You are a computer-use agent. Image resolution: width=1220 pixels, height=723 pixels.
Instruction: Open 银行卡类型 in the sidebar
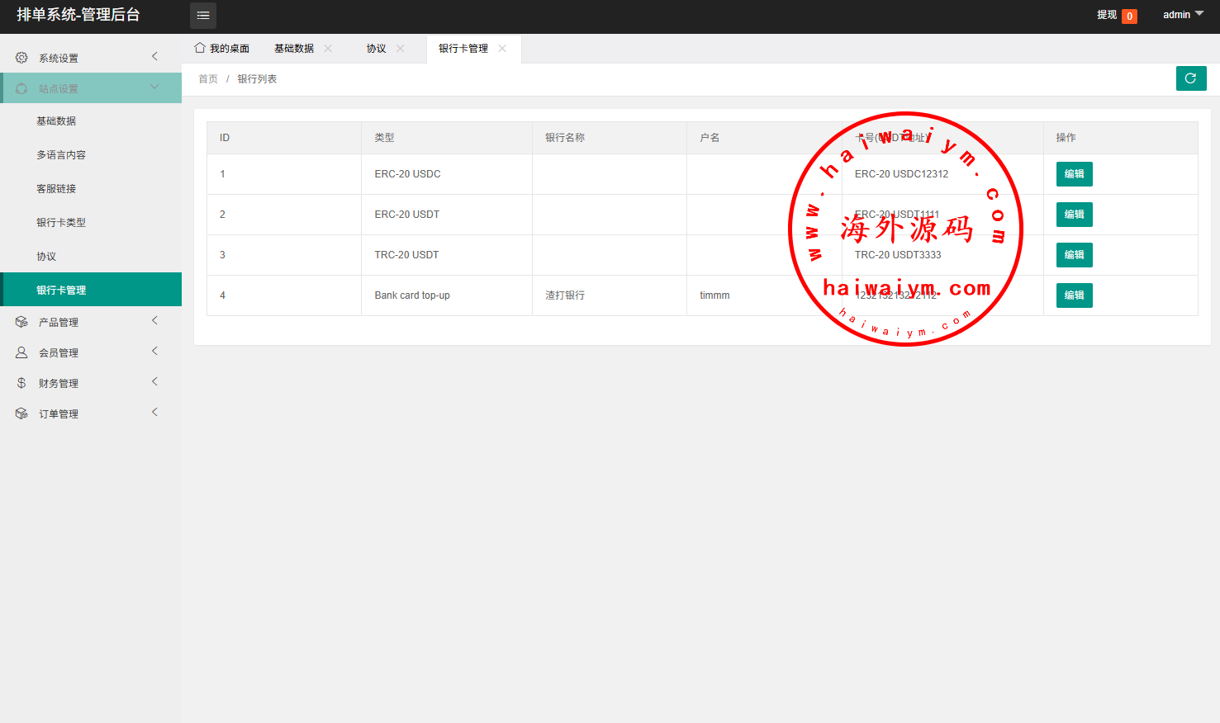click(x=61, y=223)
